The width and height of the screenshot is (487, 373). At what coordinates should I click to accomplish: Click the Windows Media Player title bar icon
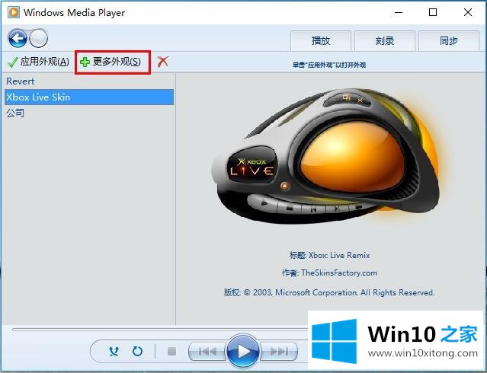pyautogui.click(x=13, y=12)
